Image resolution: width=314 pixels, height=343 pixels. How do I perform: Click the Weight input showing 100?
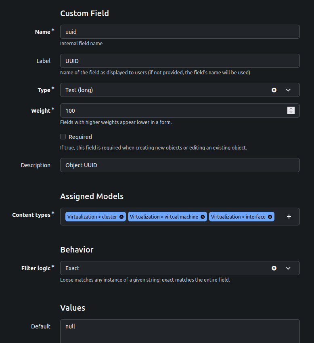click(174, 110)
